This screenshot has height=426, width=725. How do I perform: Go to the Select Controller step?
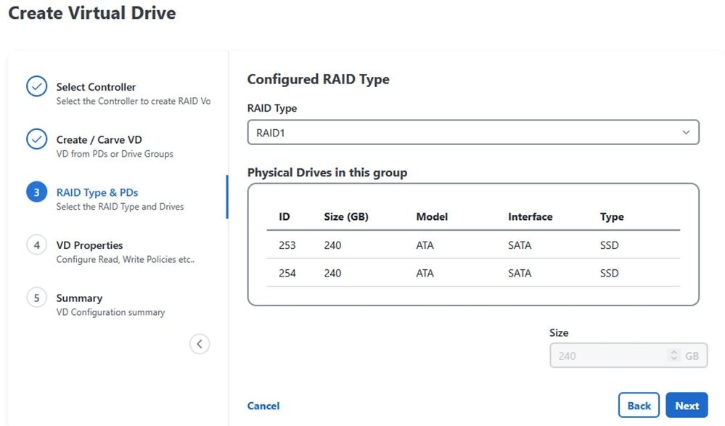click(x=96, y=87)
